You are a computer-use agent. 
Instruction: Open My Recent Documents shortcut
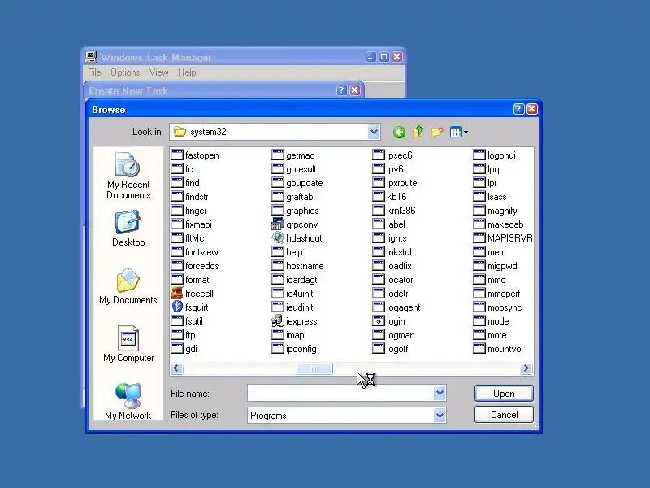pos(128,176)
